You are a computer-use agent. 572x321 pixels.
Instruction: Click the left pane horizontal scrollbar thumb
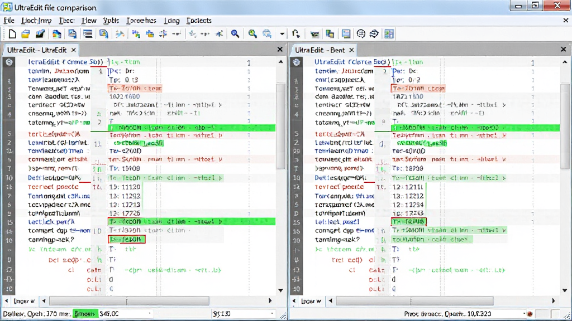point(129,301)
